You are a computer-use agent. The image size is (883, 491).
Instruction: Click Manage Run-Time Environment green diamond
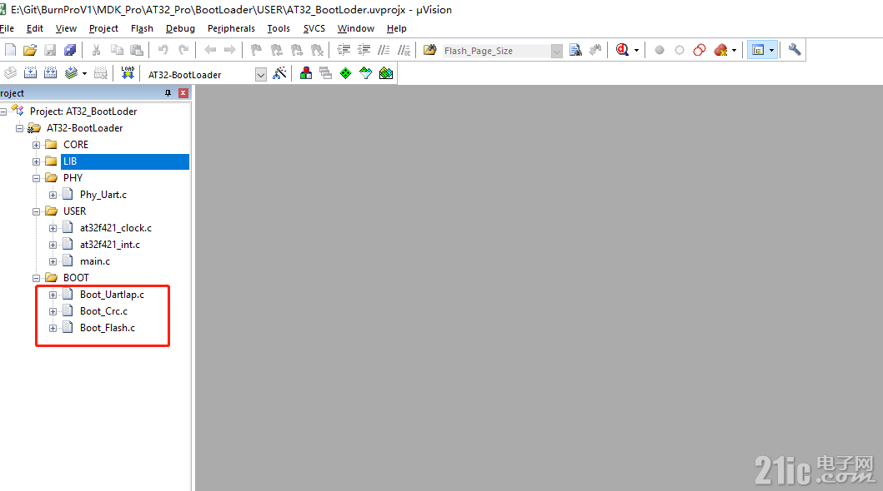pos(346,73)
